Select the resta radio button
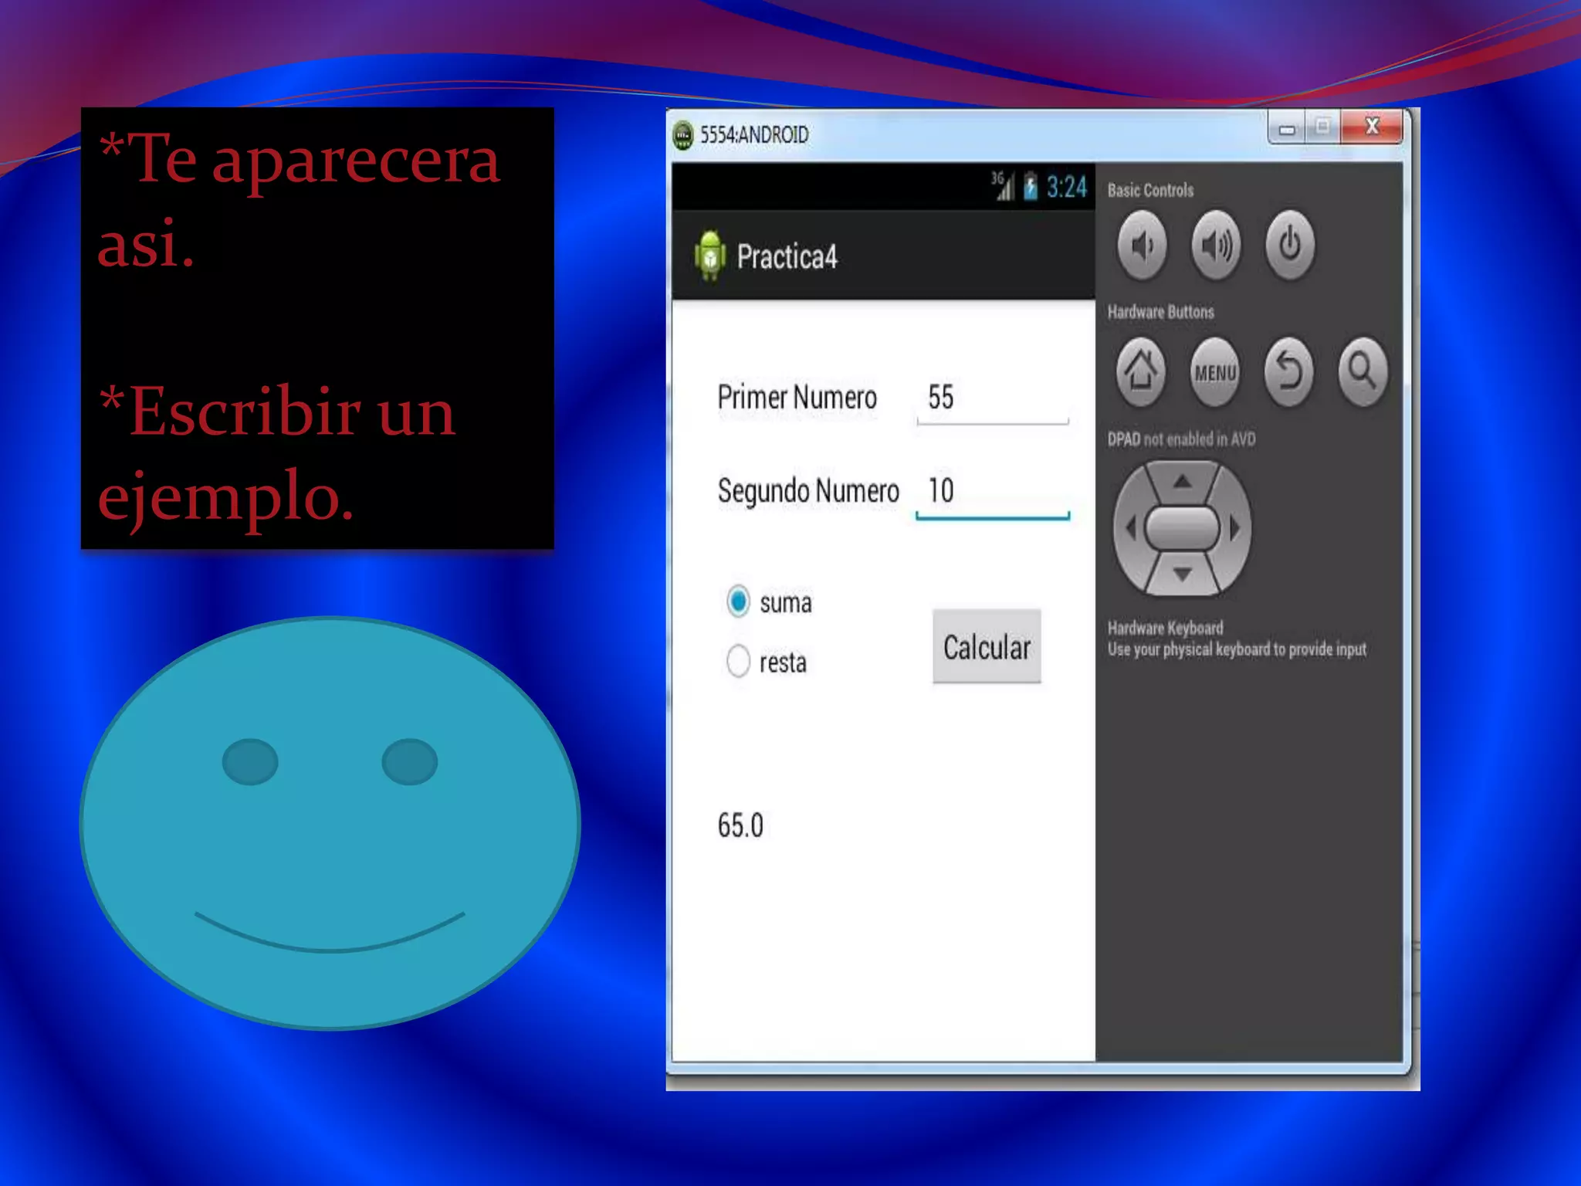Viewport: 1581px width, 1186px height. pyautogui.click(x=738, y=661)
